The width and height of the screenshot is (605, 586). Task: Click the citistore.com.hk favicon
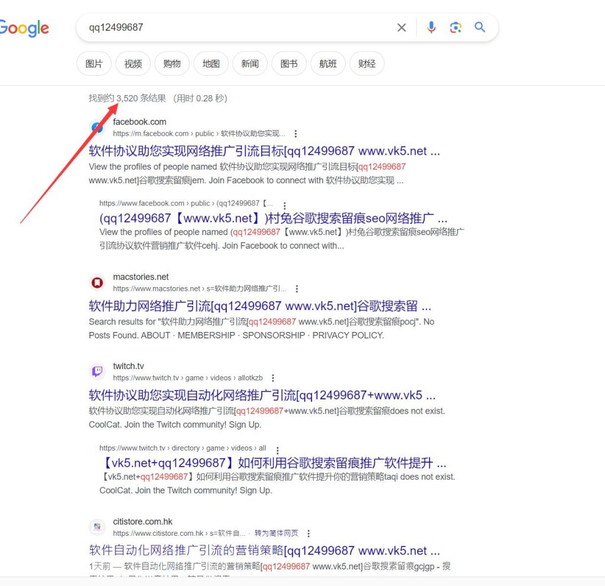(x=97, y=528)
